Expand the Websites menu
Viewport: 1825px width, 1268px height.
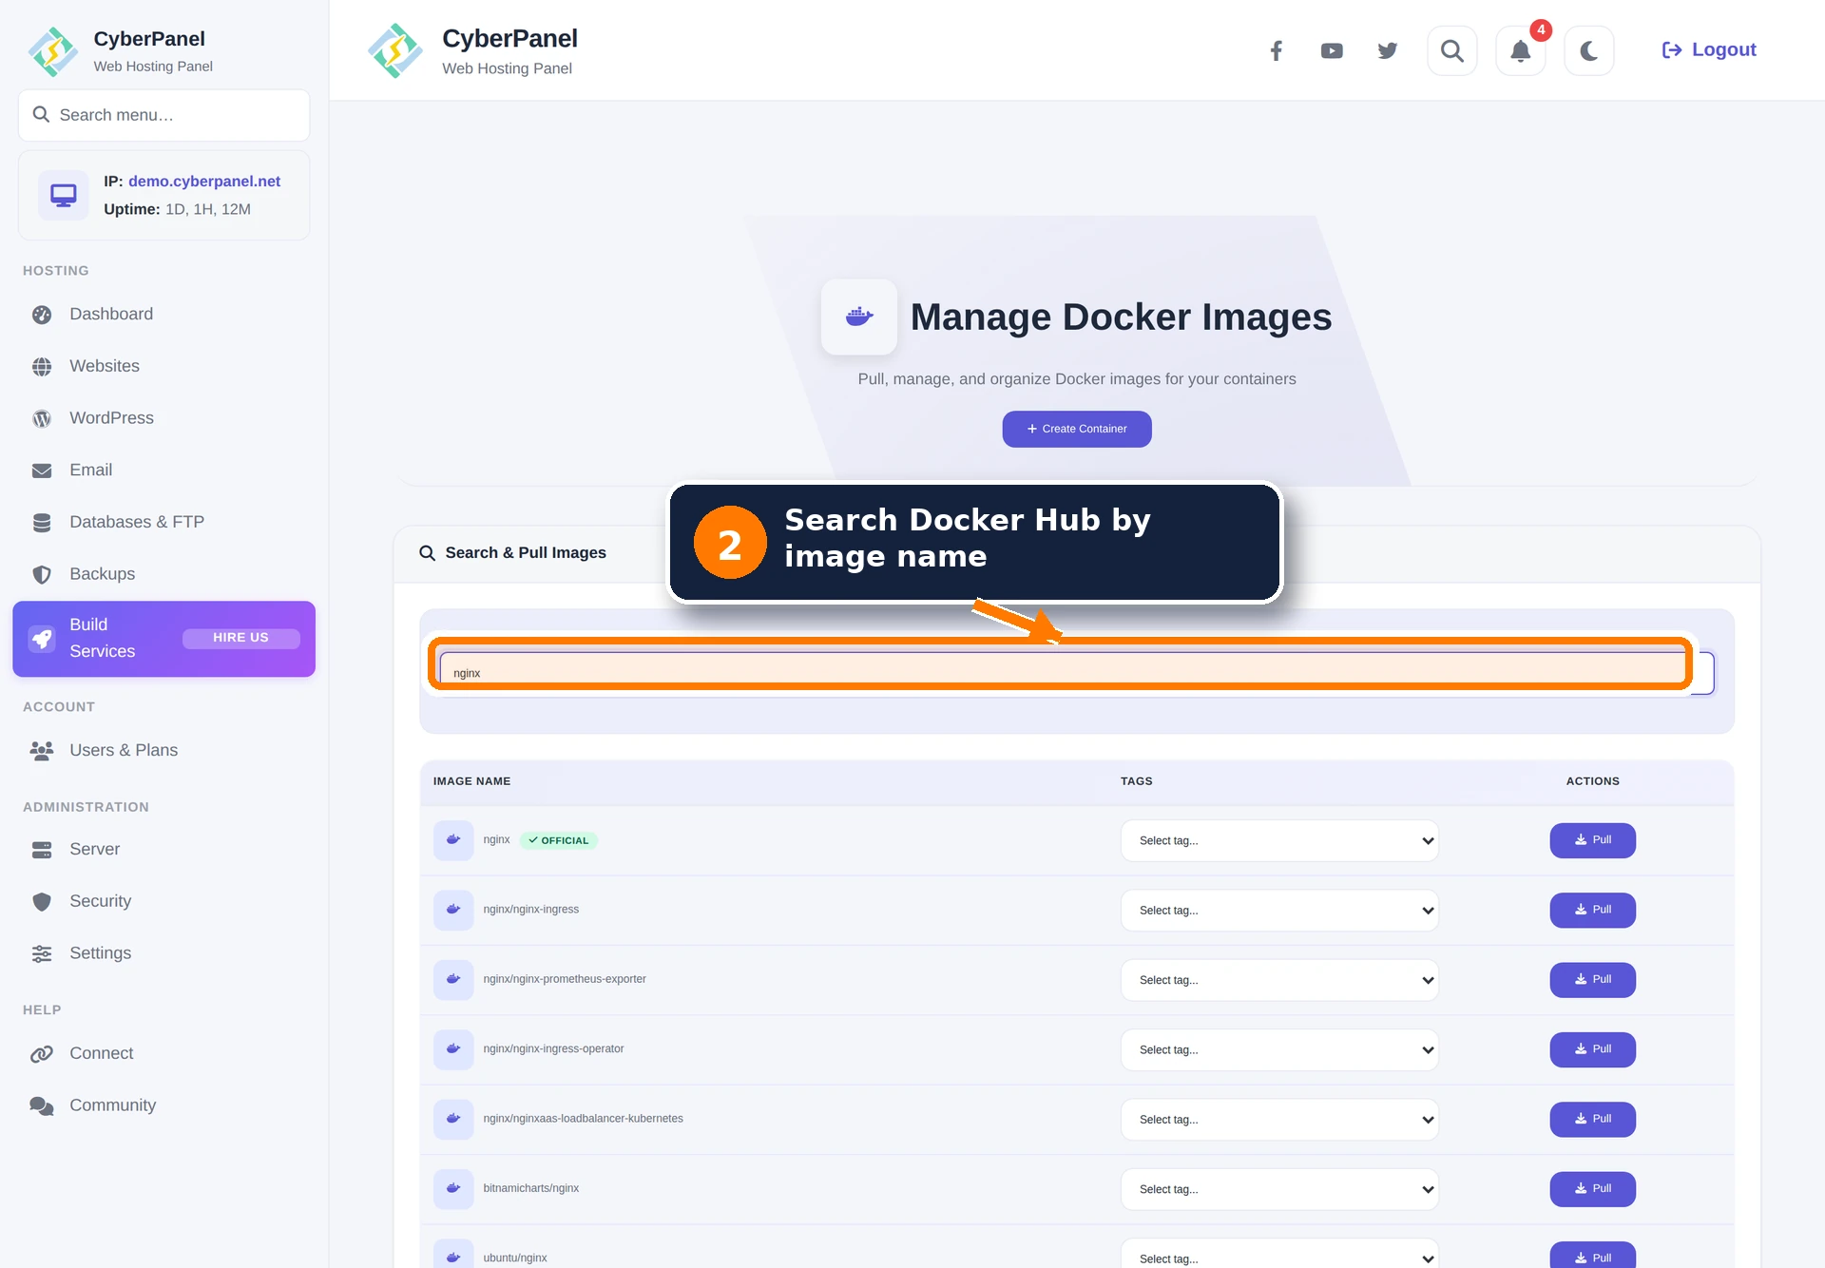coord(163,366)
